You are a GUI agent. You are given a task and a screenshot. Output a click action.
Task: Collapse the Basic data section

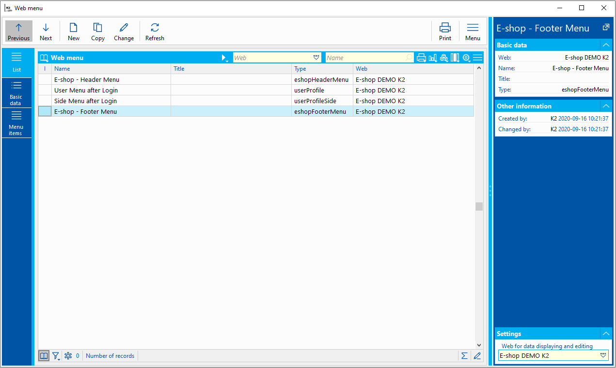605,45
